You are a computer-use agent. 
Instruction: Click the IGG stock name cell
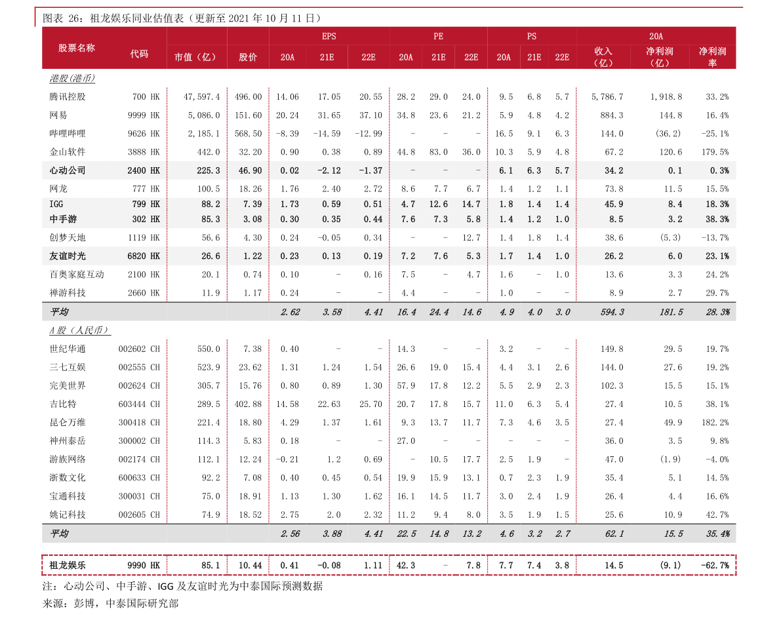[x=56, y=204]
